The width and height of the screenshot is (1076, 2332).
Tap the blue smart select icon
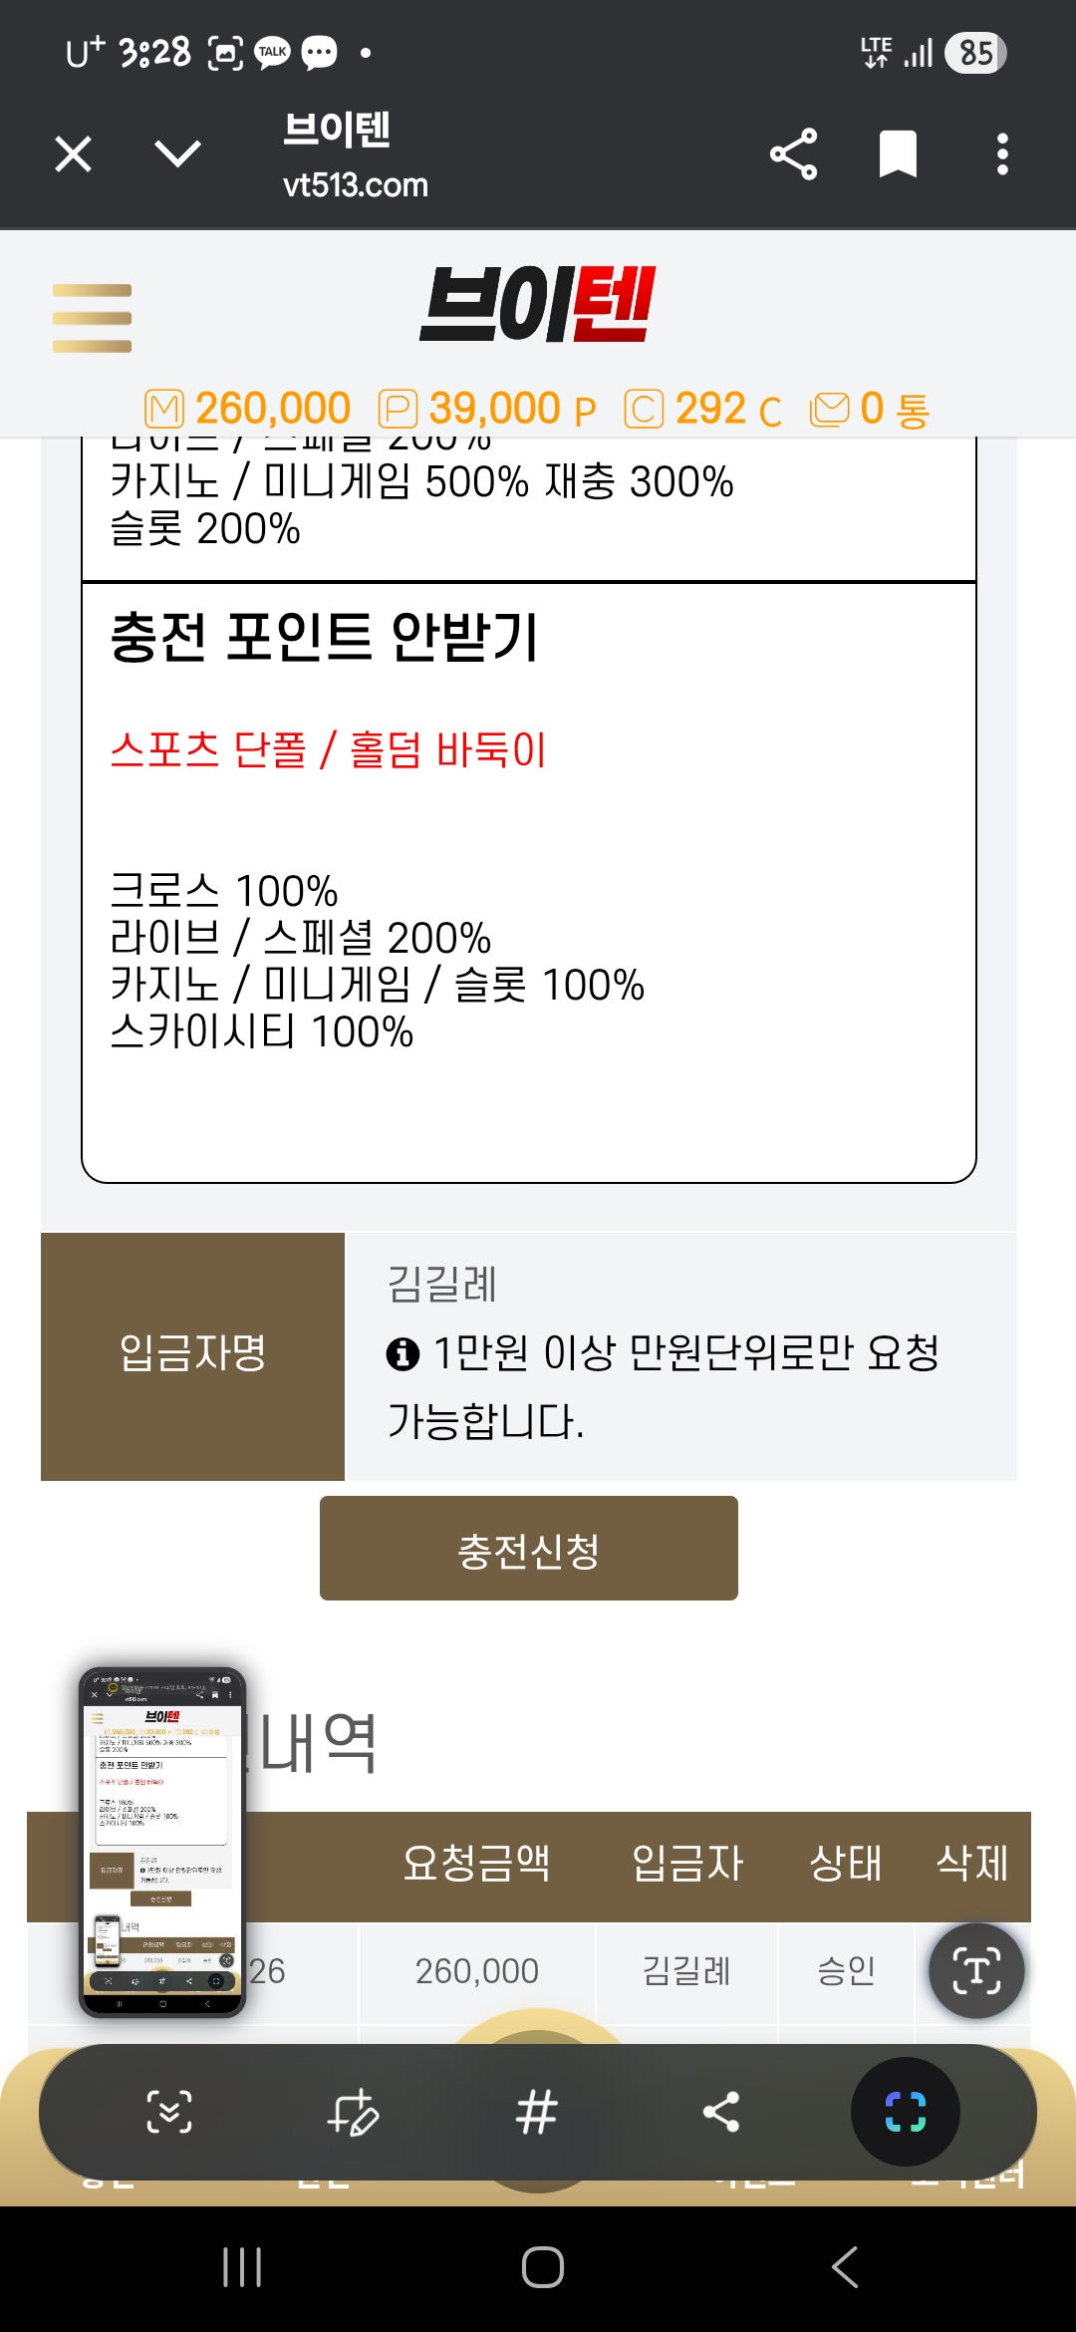point(905,2111)
